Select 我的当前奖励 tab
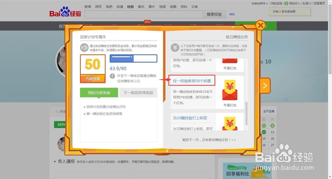 pos(99,92)
